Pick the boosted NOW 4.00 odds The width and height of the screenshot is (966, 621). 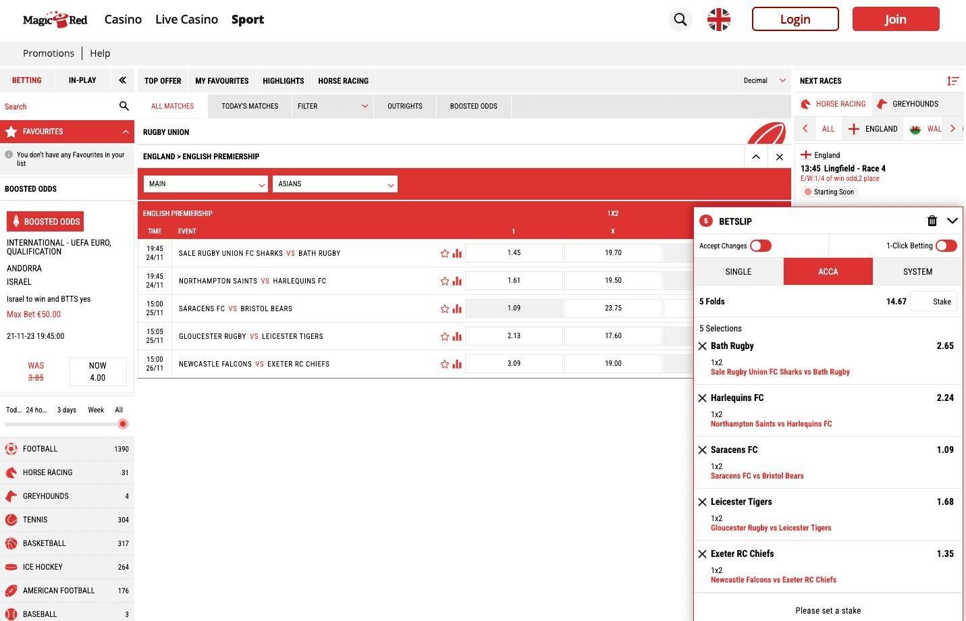pos(98,371)
